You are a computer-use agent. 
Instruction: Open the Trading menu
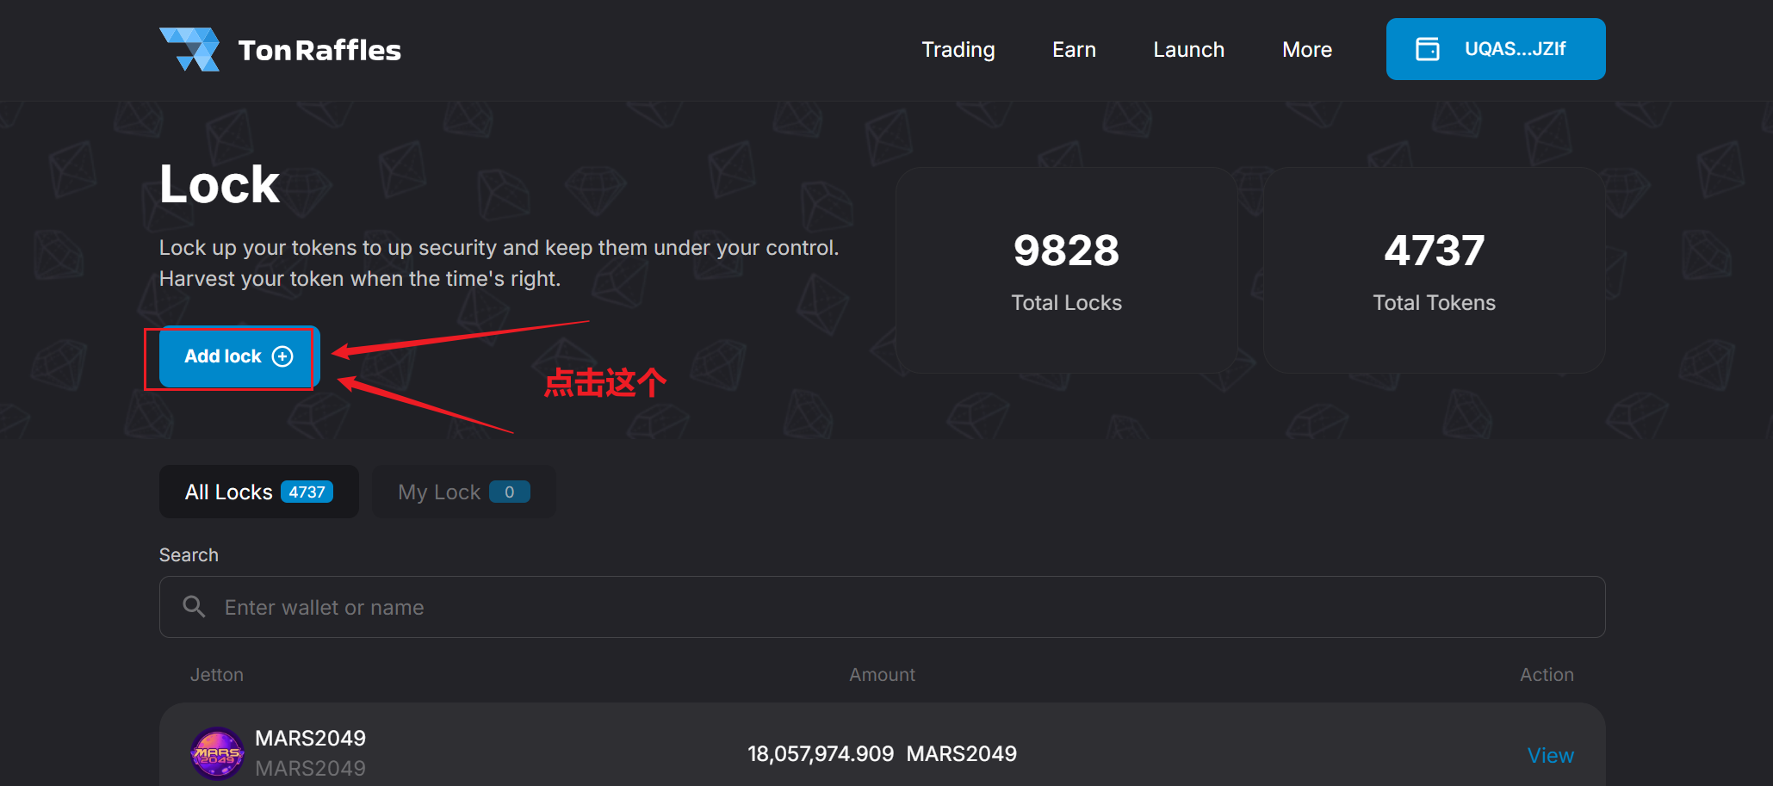(958, 50)
